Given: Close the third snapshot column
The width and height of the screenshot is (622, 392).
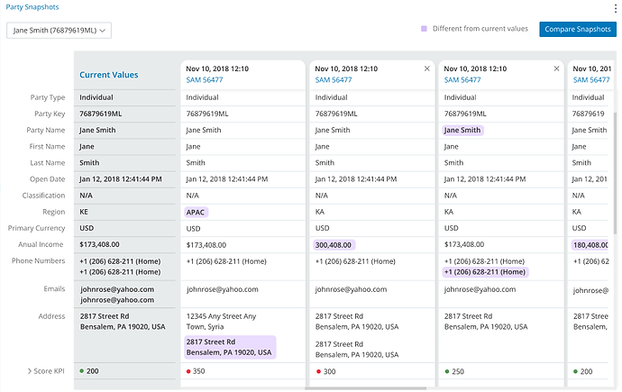Looking at the screenshot, I should [556, 68].
